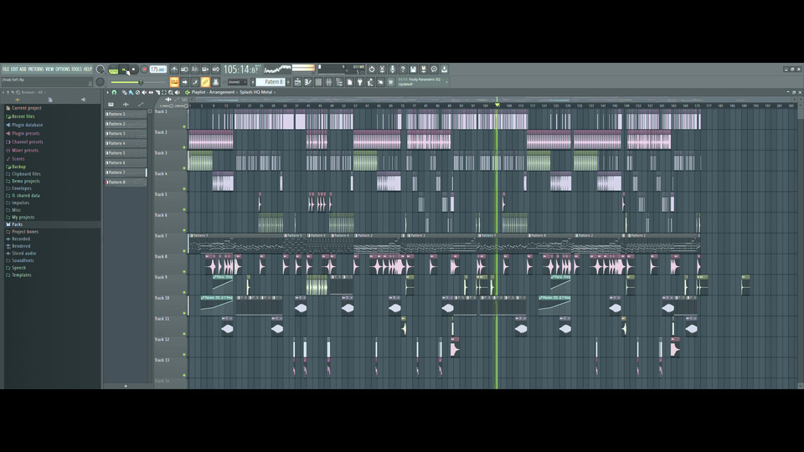Select the Playlist select tool

click(164, 92)
